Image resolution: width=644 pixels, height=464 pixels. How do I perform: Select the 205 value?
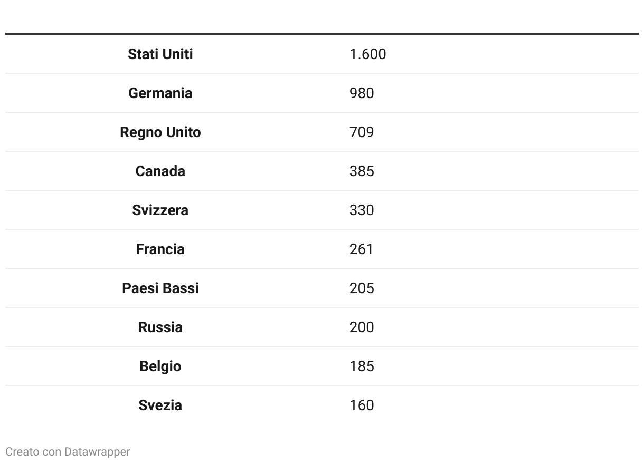pyautogui.click(x=362, y=288)
